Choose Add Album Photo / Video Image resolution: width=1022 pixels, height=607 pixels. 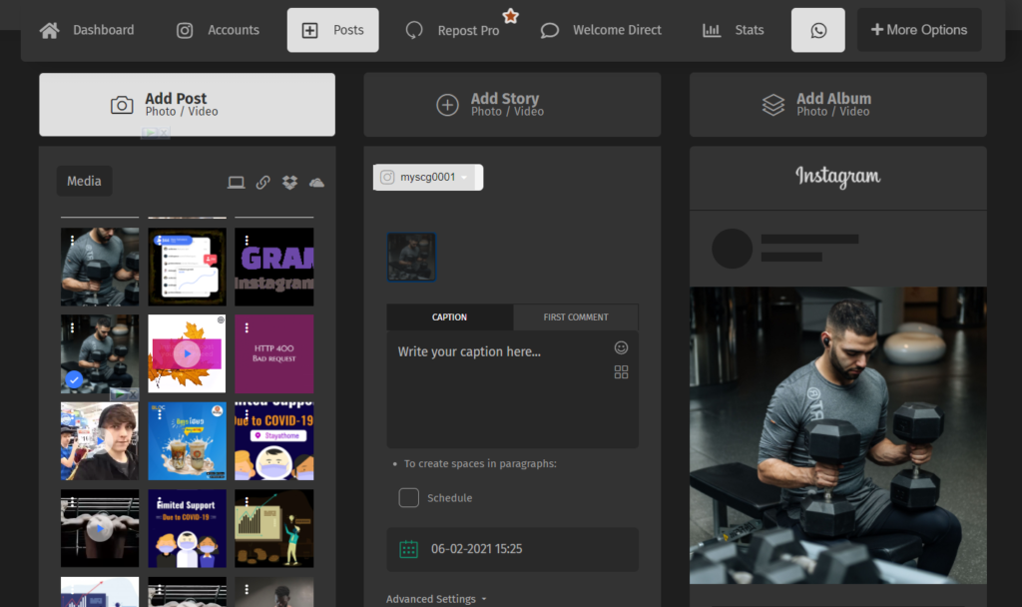click(x=838, y=104)
